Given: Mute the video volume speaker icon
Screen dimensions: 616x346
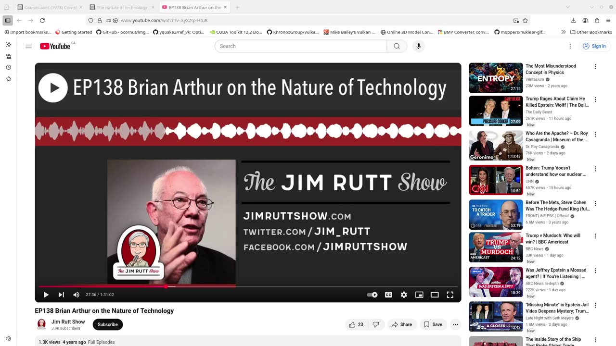Looking at the screenshot, I should [x=76, y=295].
